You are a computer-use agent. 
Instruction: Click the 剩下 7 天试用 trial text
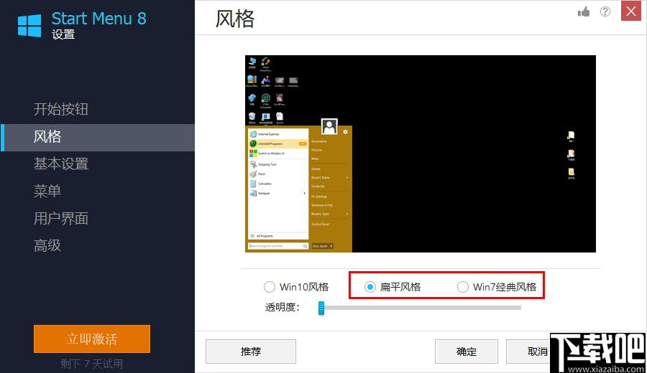91,364
